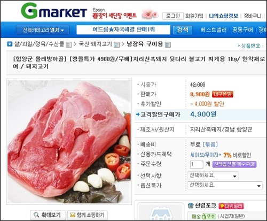Click the Gmarket logo
The height and width of the screenshot is (221, 267).
click(54, 11)
